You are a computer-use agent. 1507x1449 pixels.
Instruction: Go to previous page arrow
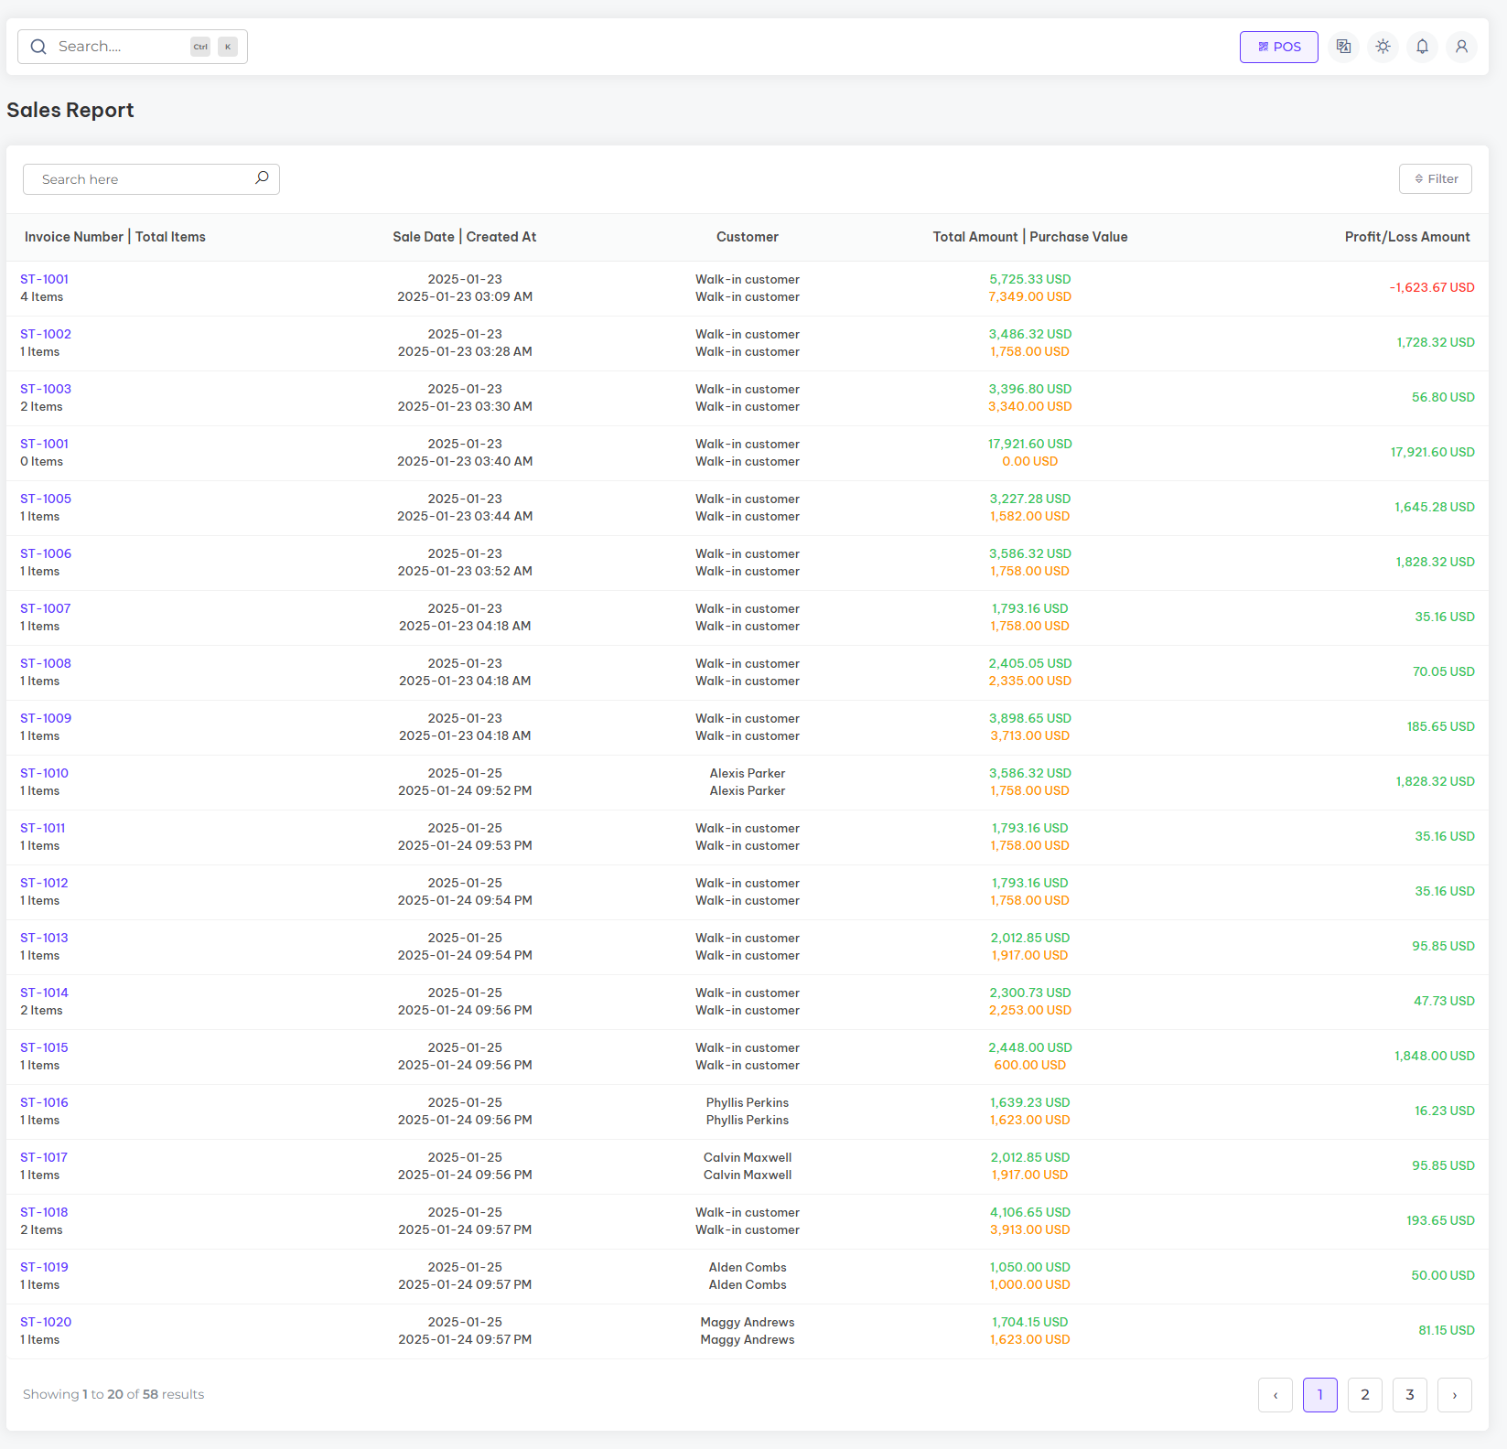1275,1395
